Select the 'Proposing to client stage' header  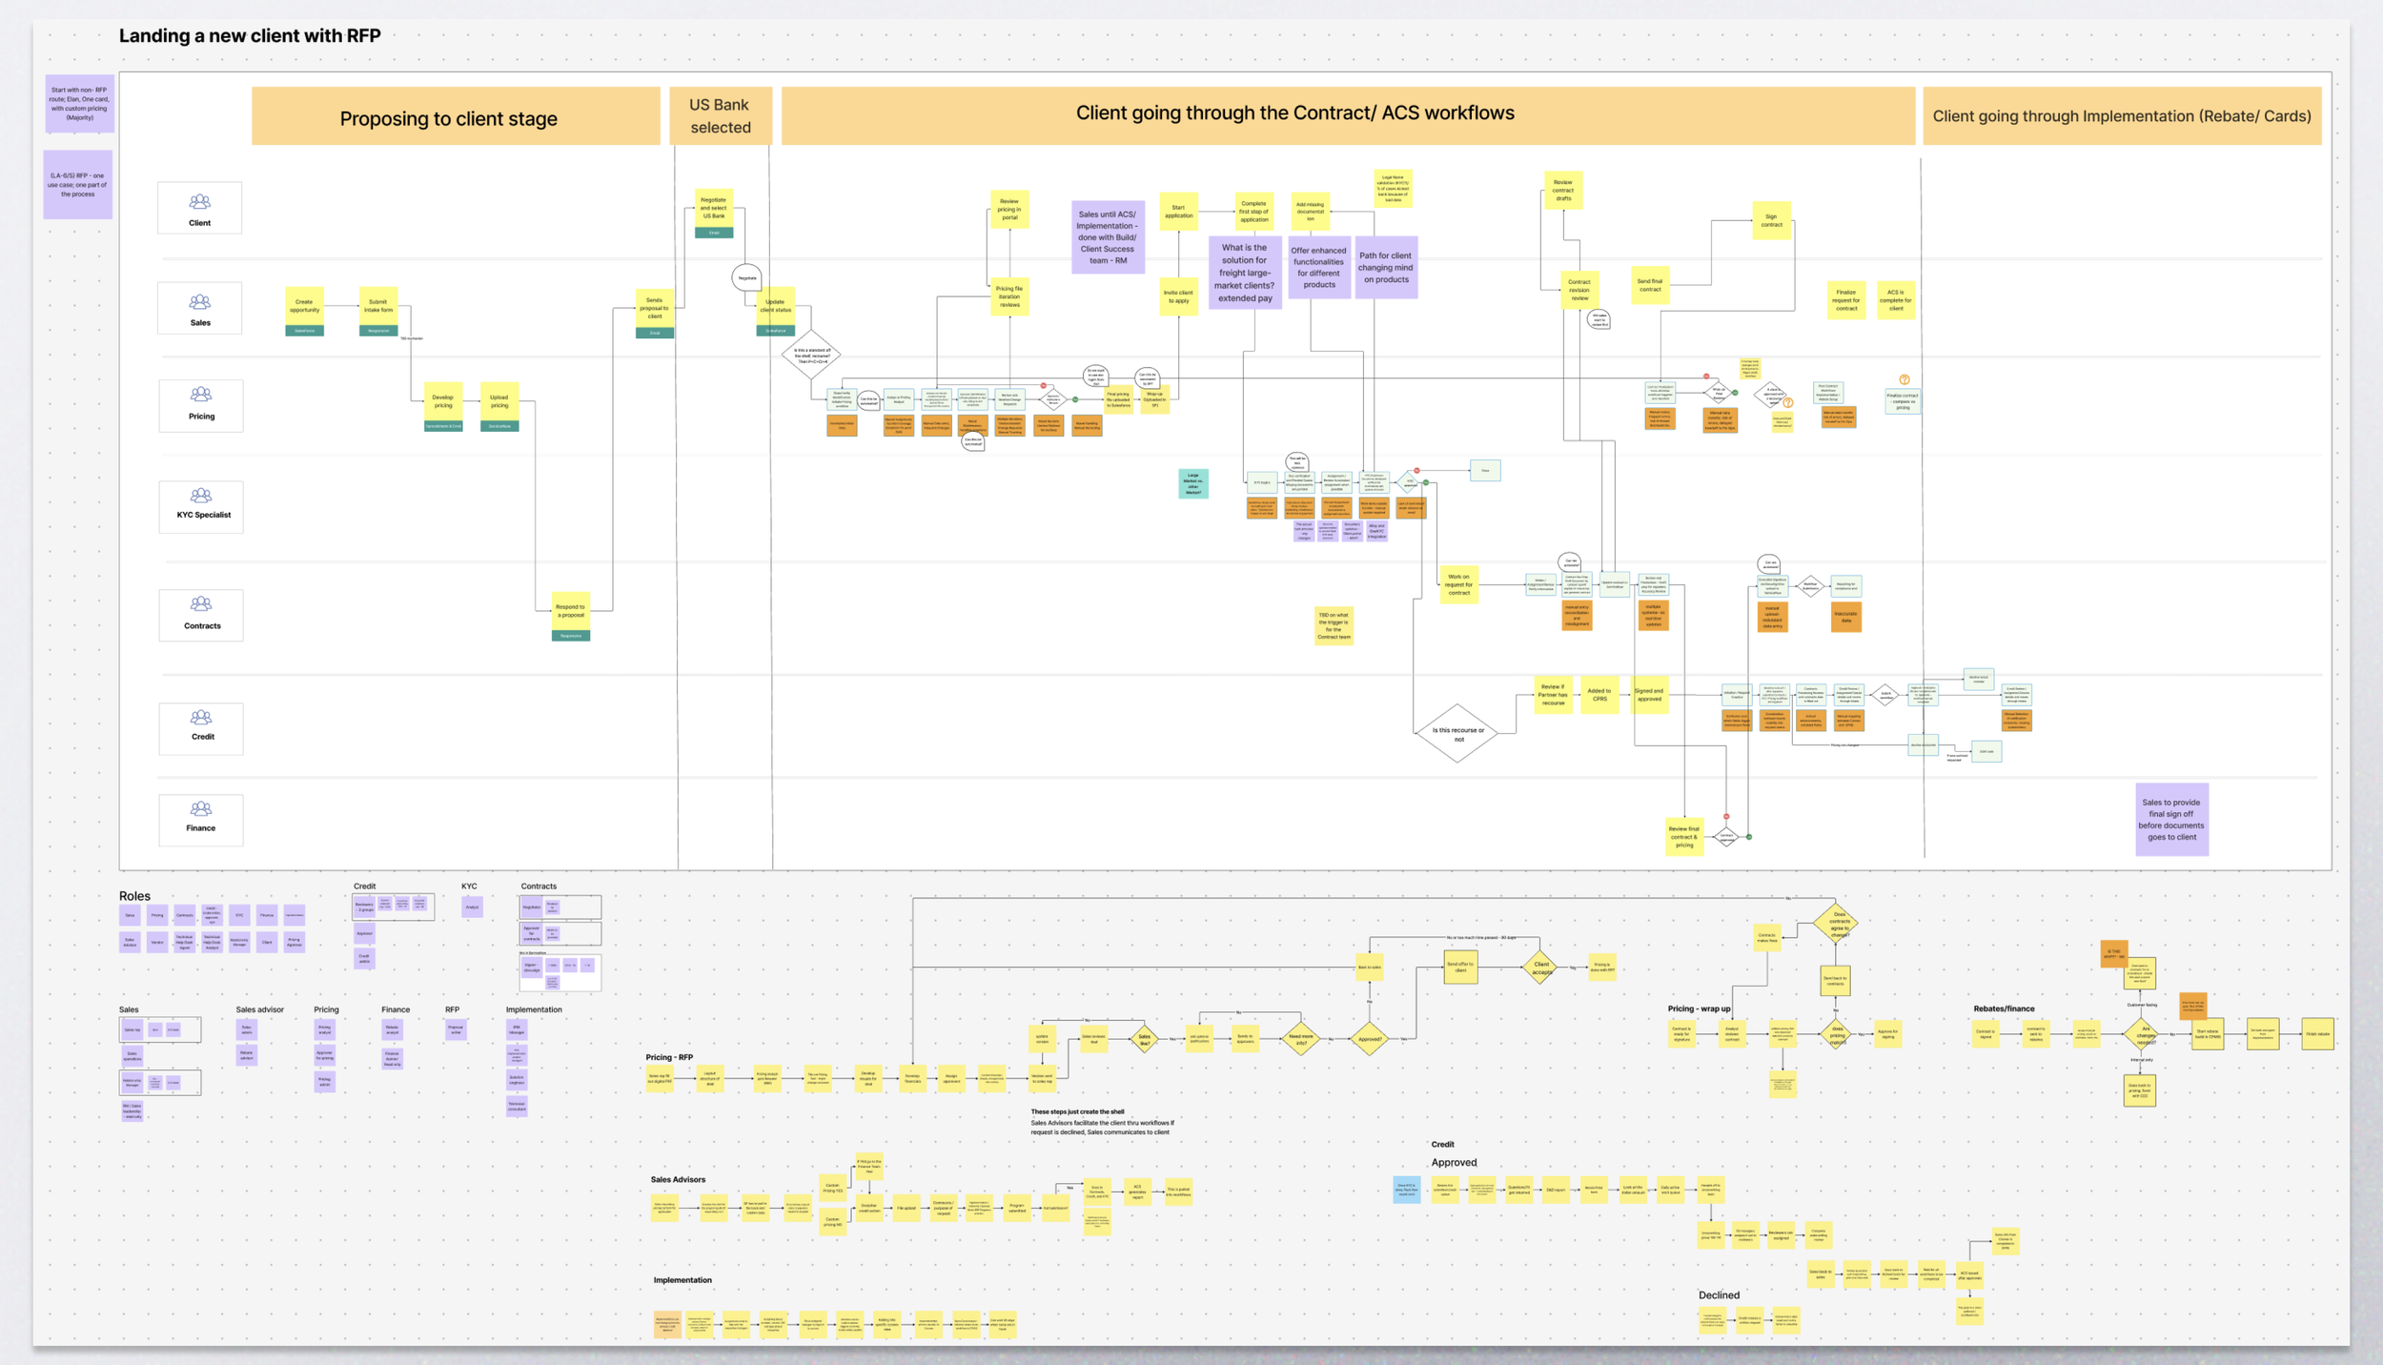456,116
